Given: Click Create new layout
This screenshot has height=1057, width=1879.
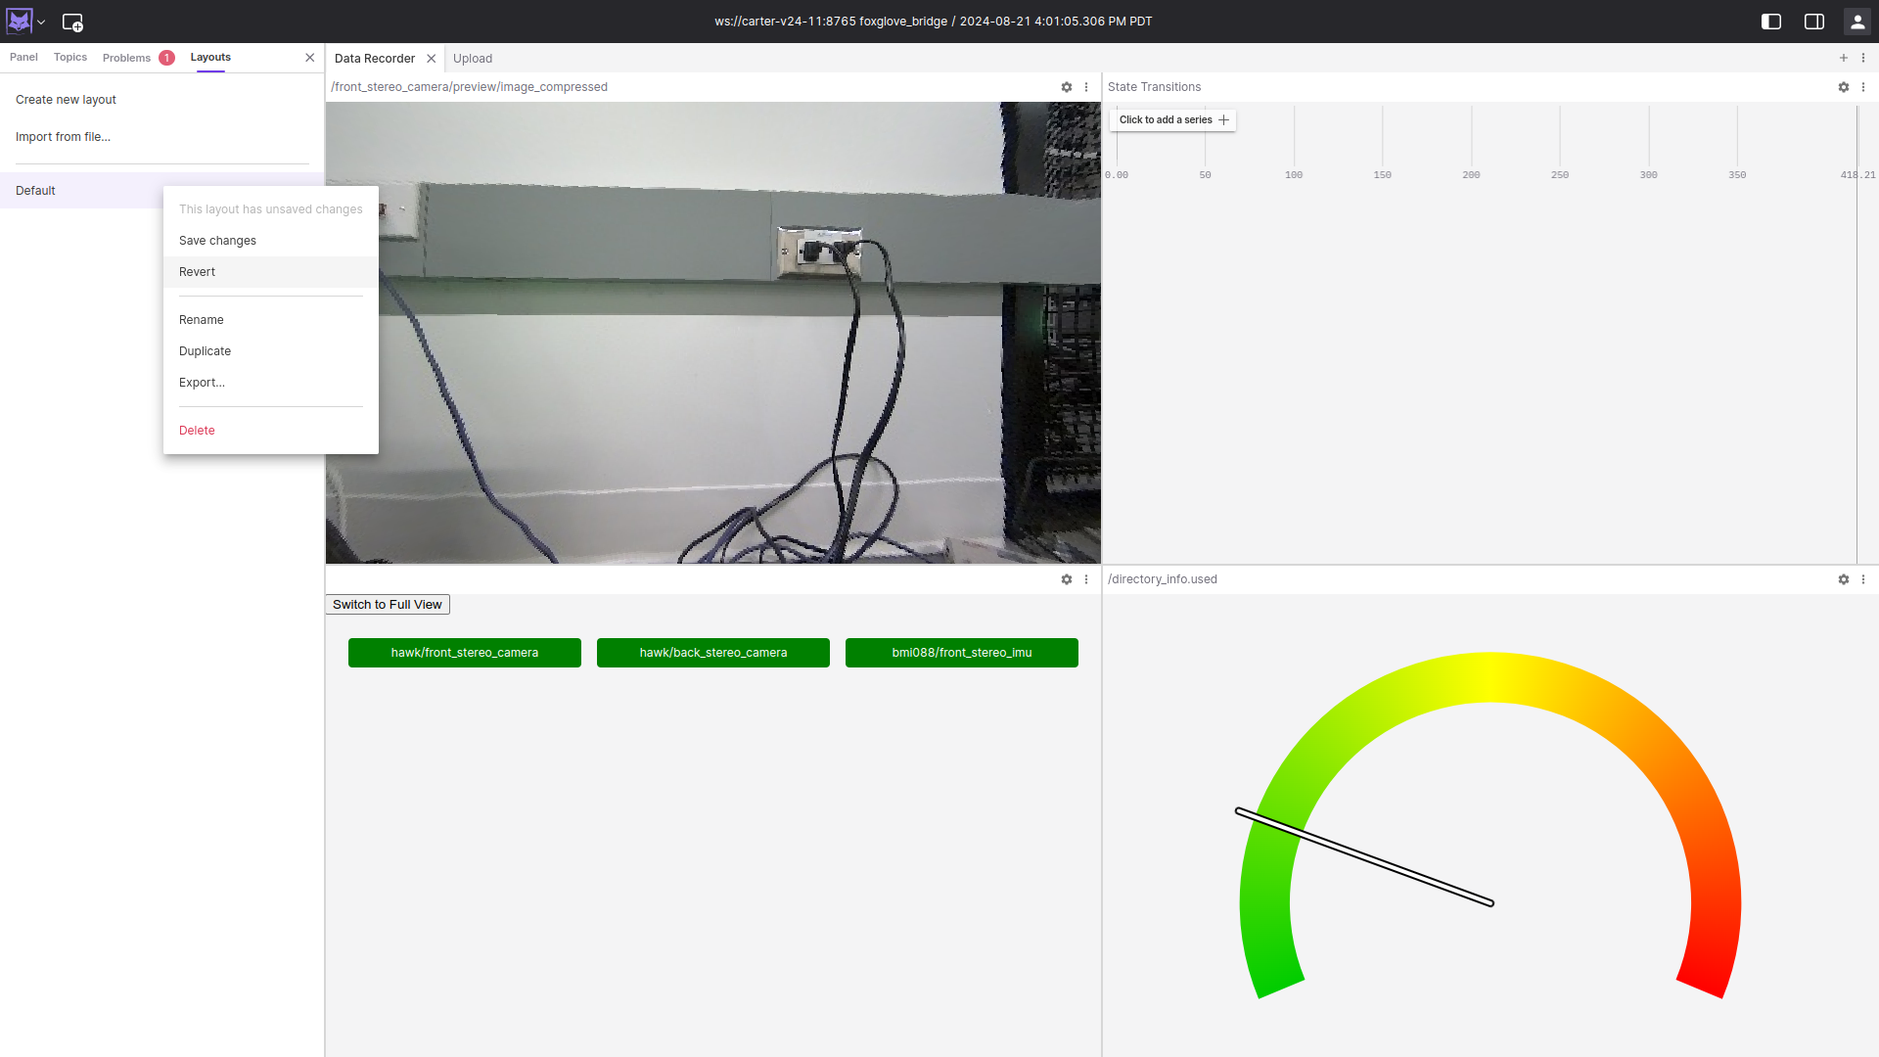Looking at the screenshot, I should pos(66,99).
